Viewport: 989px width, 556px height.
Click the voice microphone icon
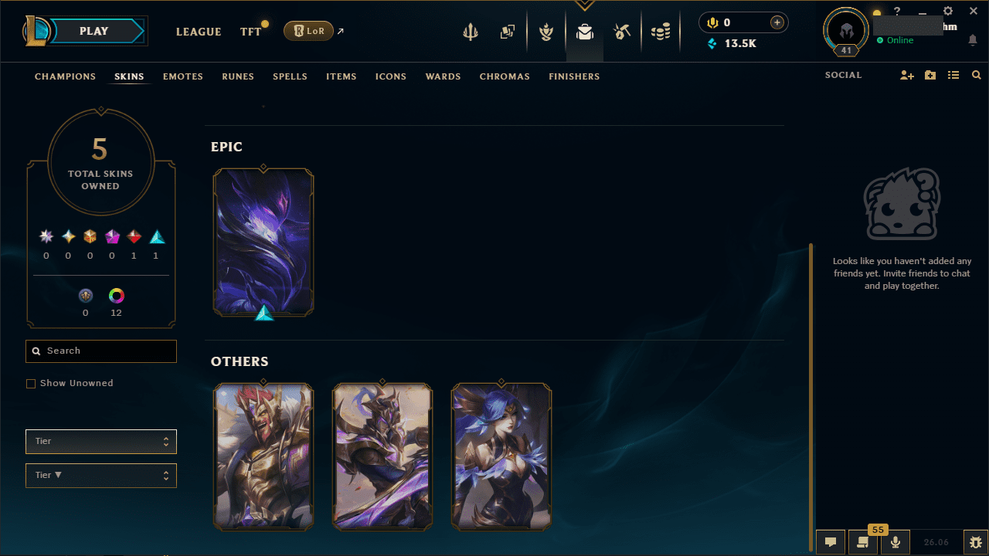click(x=896, y=542)
